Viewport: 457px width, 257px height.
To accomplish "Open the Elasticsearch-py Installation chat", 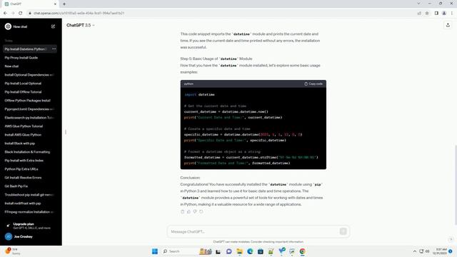I will tap(30, 118).
